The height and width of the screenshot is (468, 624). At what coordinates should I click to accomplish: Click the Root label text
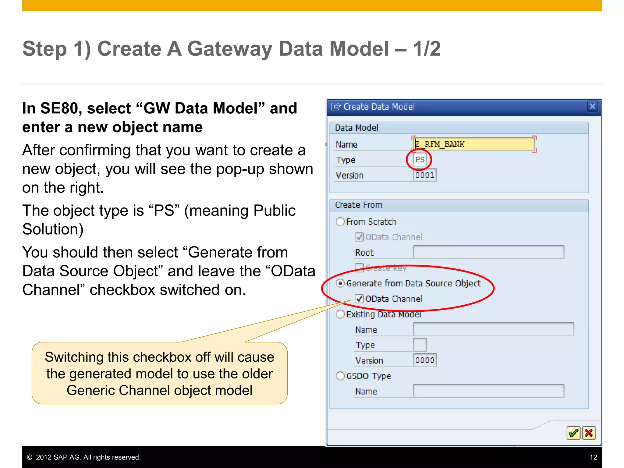pos(364,253)
